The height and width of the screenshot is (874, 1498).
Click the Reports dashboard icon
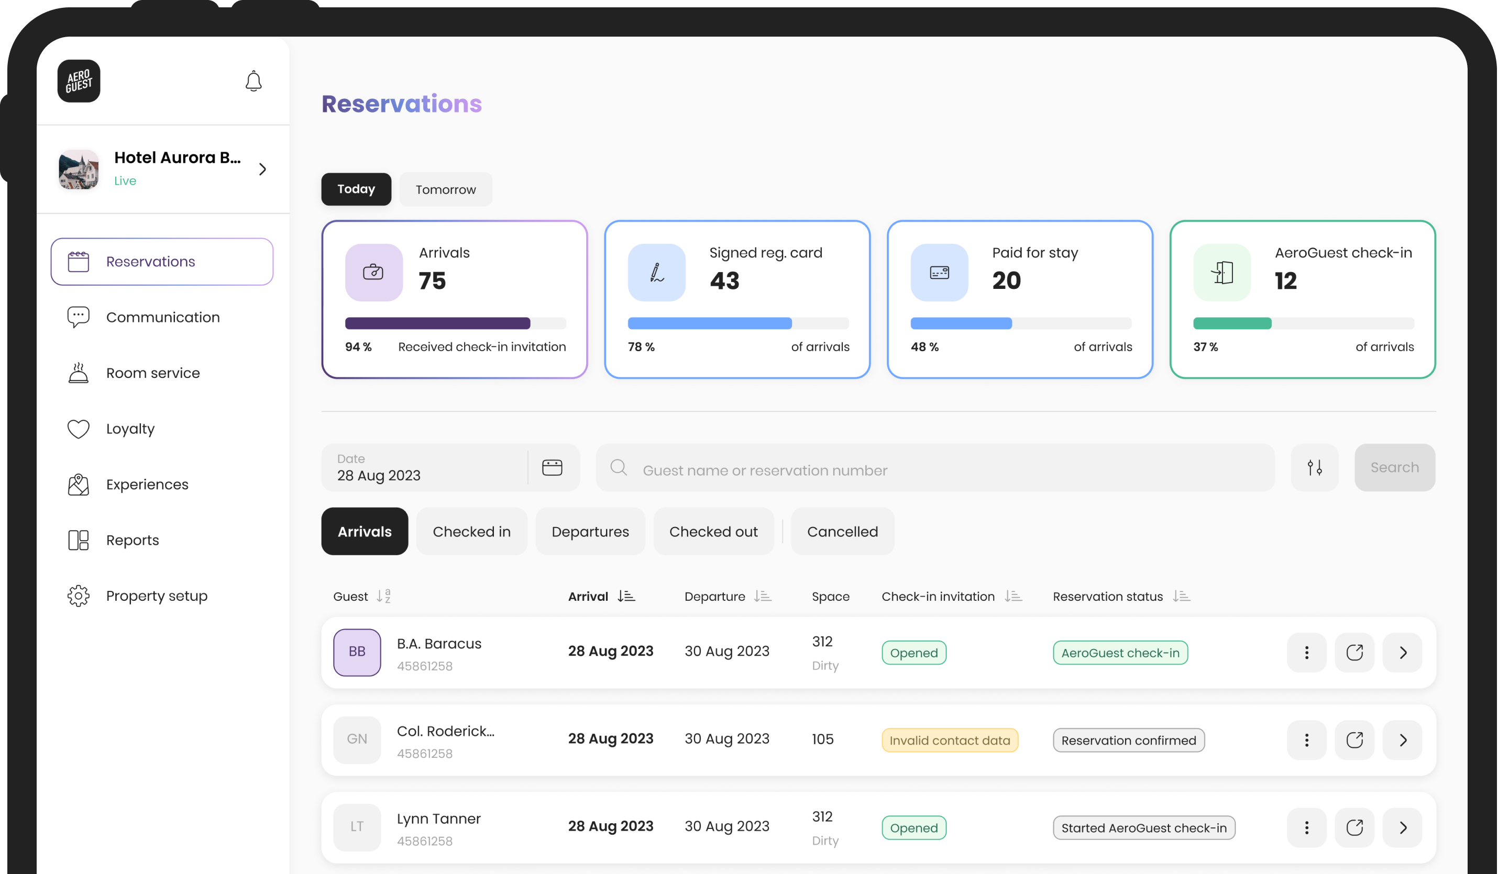pos(78,540)
